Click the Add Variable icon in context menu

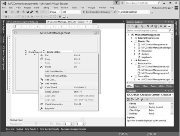click(41, 84)
